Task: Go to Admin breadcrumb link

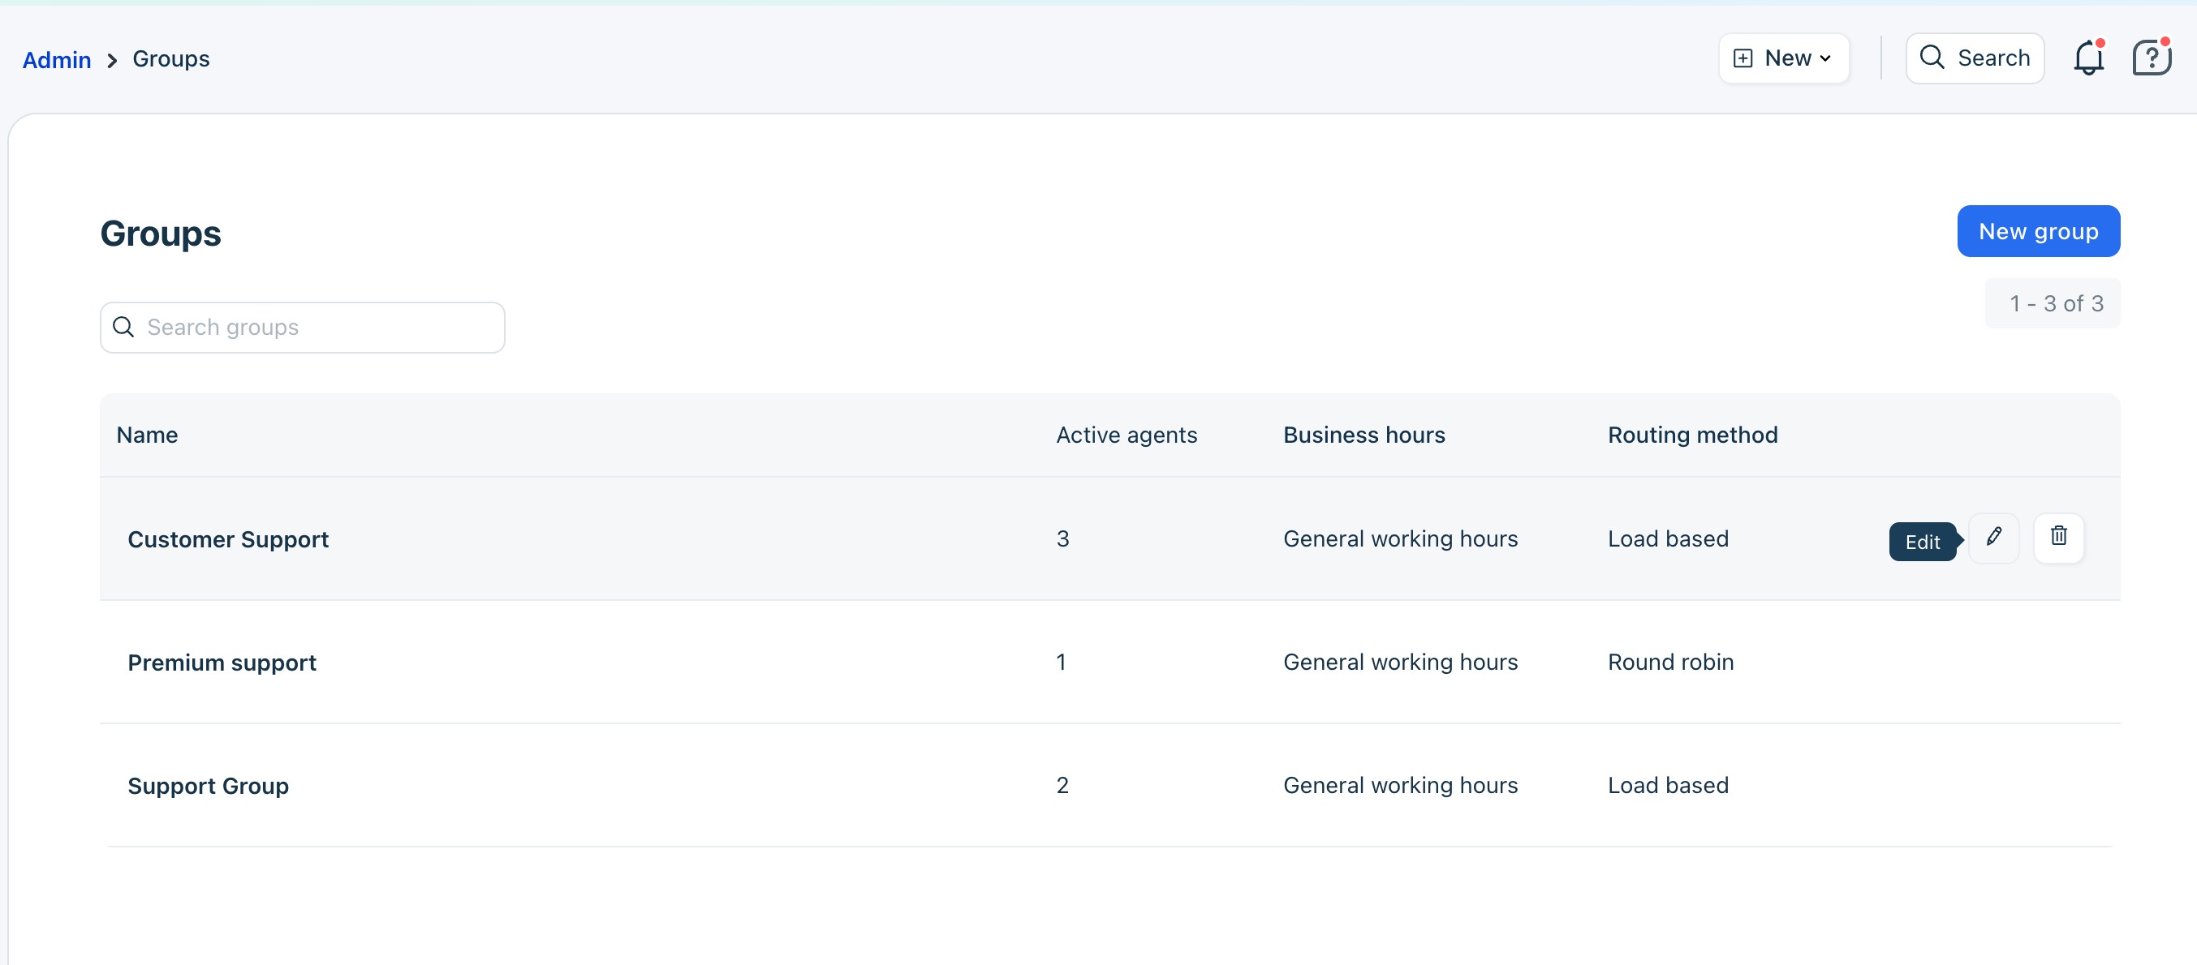Action: coord(56,60)
